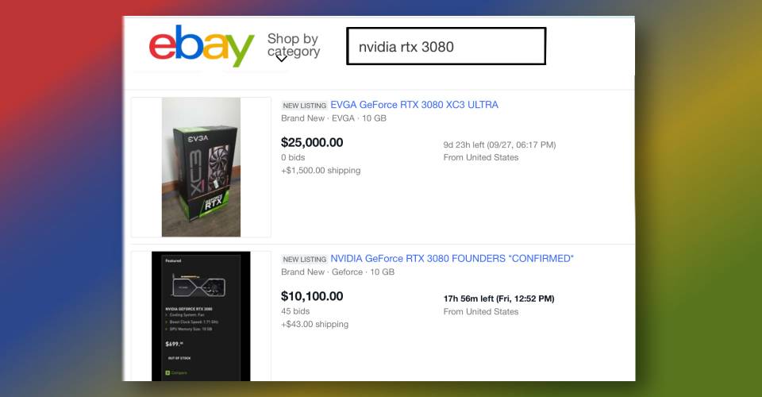Click Brand New · EVGA · 10 GB subtitle

click(x=333, y=118)
